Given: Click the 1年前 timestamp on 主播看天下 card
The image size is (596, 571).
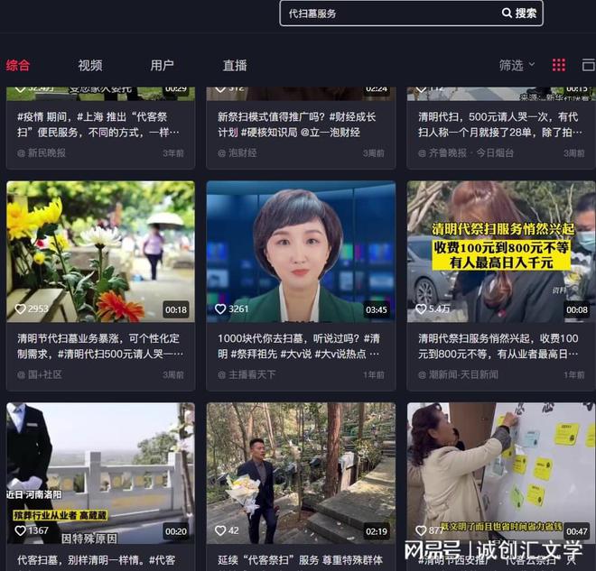Looking at the screenshot, I should [x=374, y=375].
